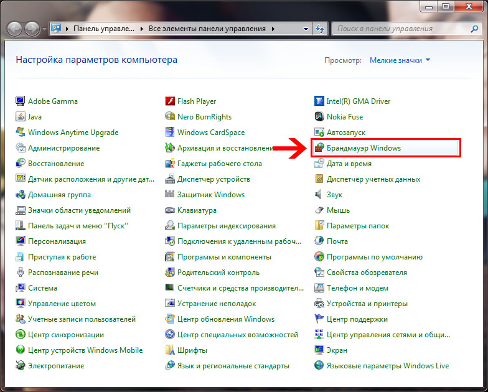
Task: Open the Nero BurnRights disc icon
Action: click(x=169, y=117)
